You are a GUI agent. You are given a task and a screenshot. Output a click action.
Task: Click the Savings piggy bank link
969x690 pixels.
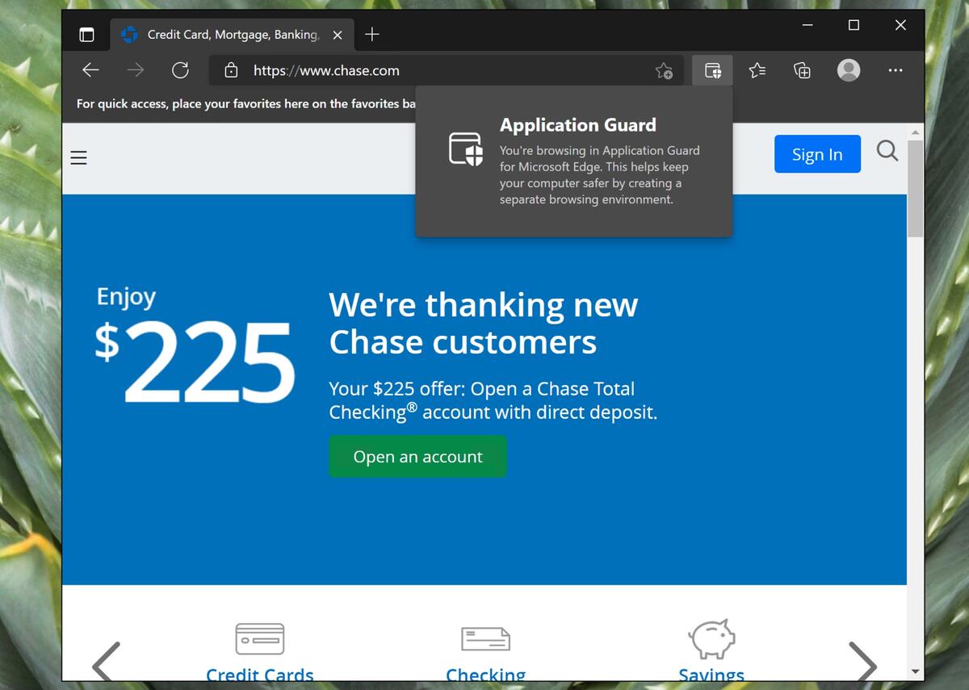coord(711,651)
